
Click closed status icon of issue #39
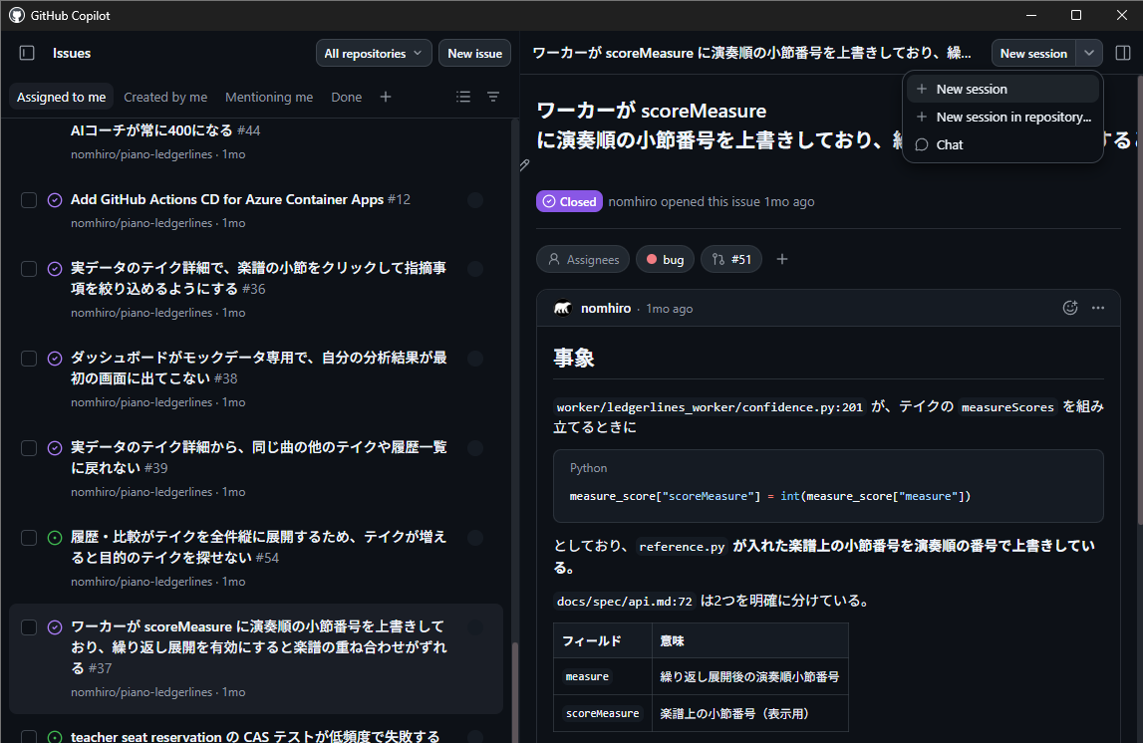(55, 448)
